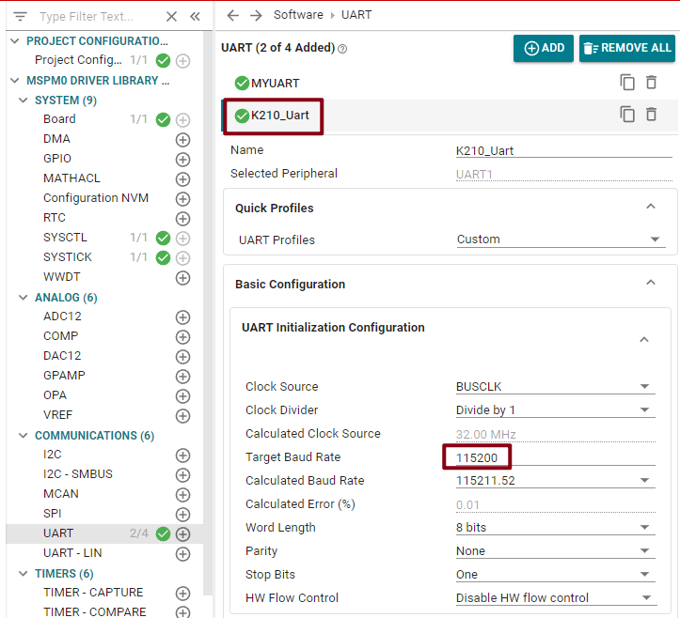Click the filter options icon beside filter text

click(x=20, y=17)
